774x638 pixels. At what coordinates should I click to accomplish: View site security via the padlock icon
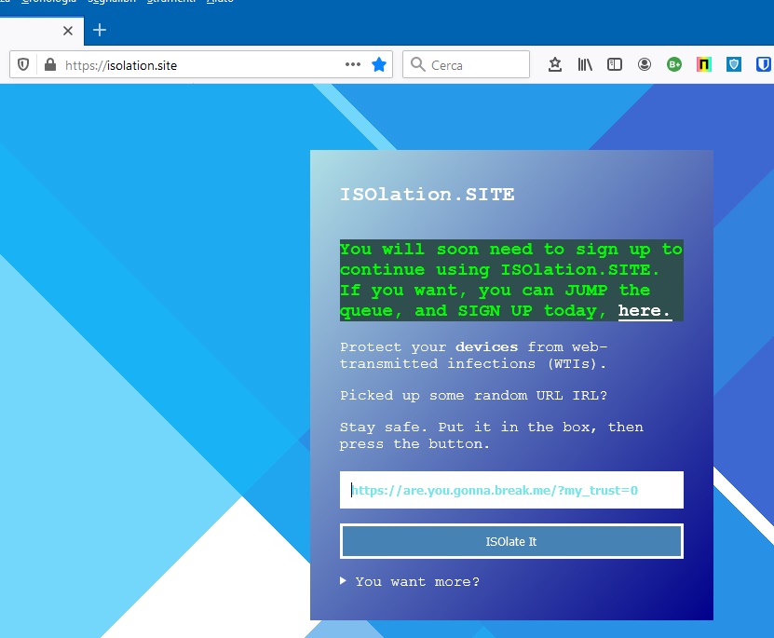point(50,64)
